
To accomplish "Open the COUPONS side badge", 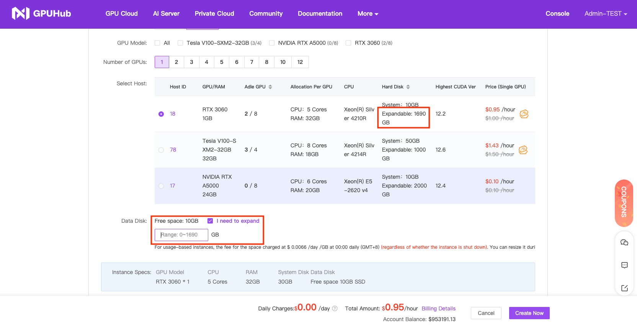I will [624, 203].
